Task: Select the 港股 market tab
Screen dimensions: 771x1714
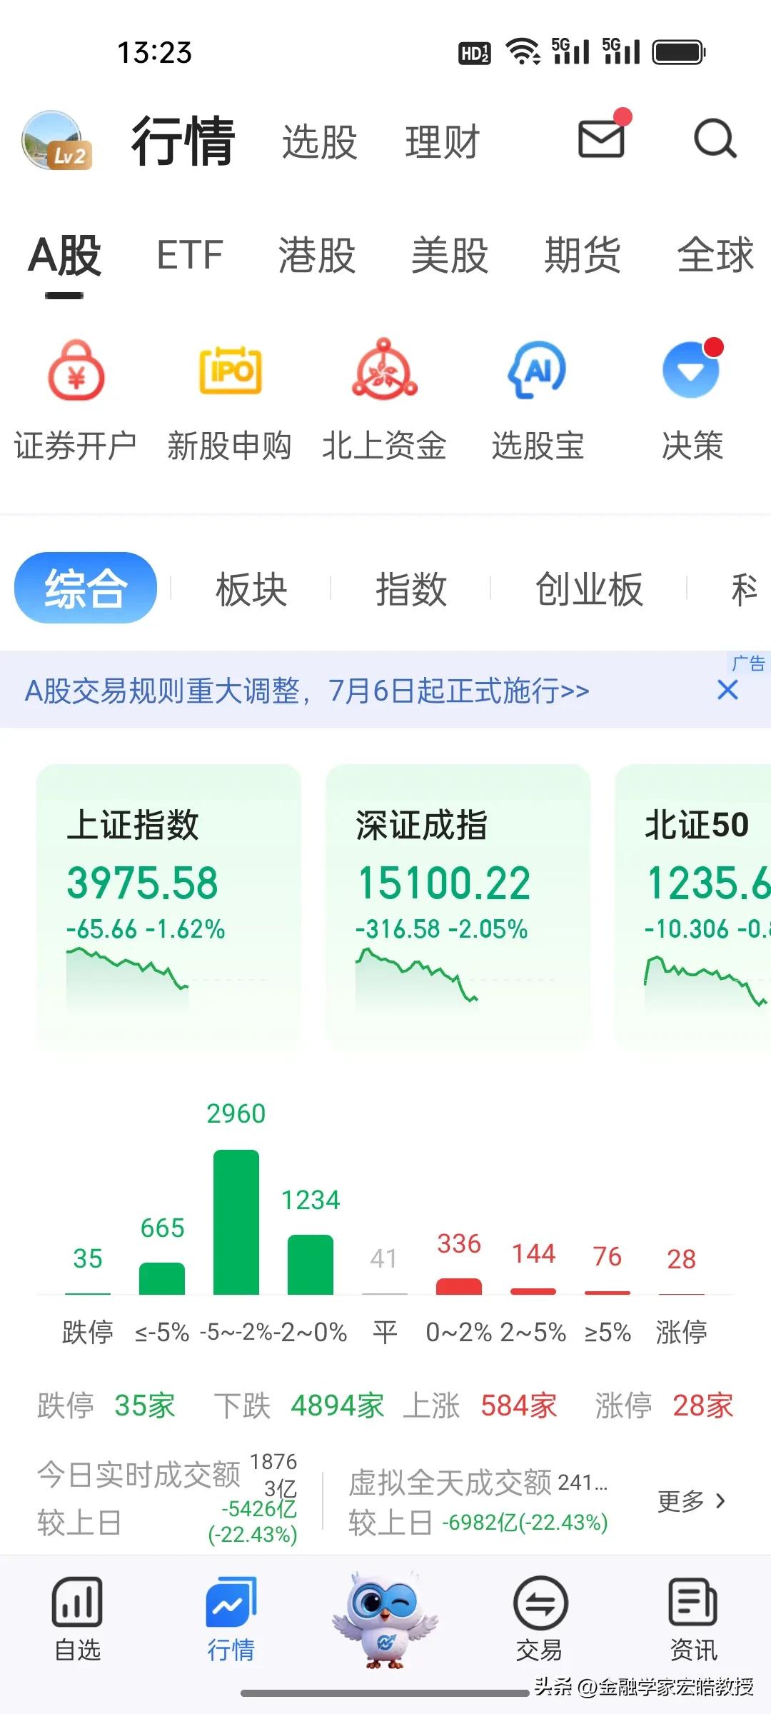Action: coord(316,255)
